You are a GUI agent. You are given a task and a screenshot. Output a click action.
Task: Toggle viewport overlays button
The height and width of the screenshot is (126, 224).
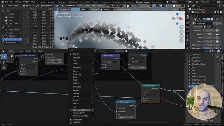(161, 6)
